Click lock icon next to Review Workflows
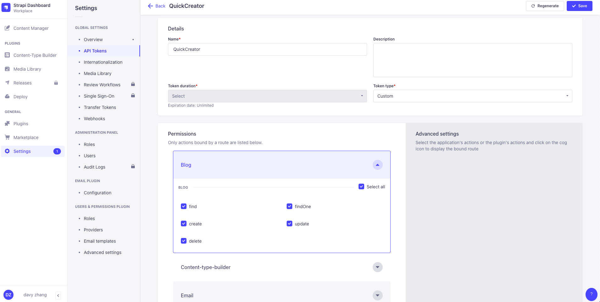Screen dimensions: 600x302 coord(133,84)
